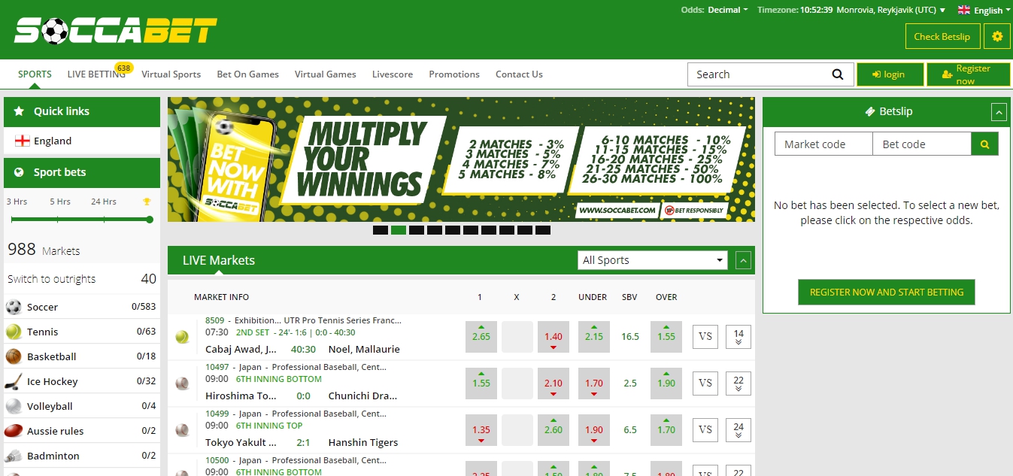Click VS icon for Hiroshima match

pos(705,384)
